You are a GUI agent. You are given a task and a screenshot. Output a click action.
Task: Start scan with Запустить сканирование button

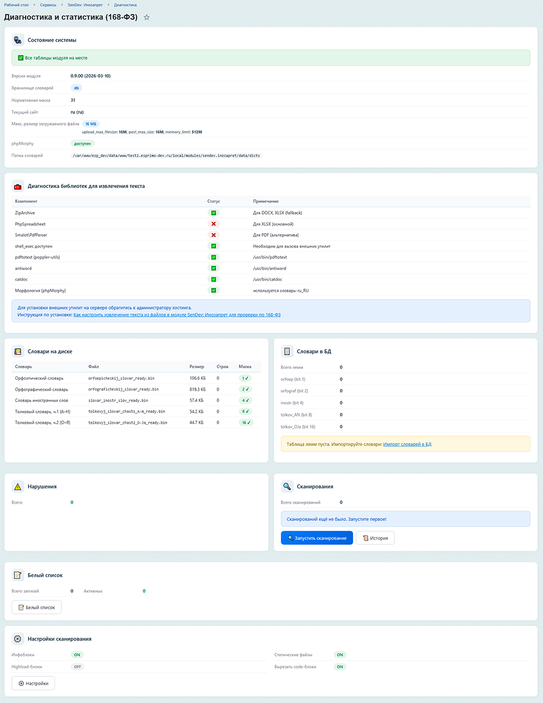(x=317, y=538)
